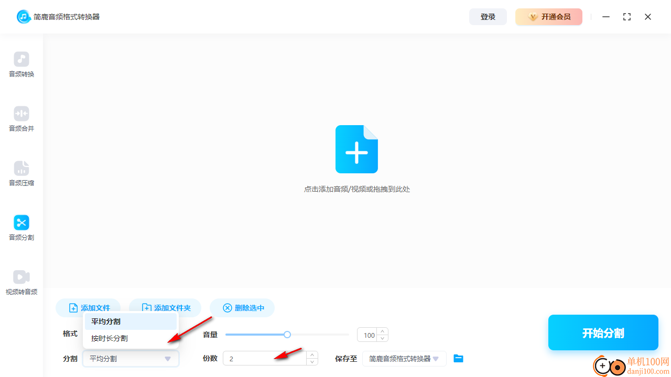Collapse the 分割 mode dropdown
671x377 pixels.
tap(131, 359)
